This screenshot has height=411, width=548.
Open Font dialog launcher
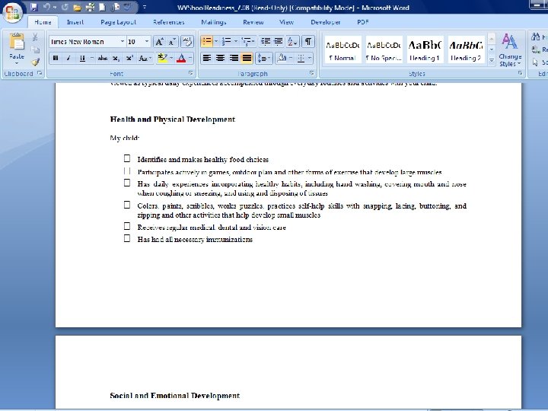click(x=191, y=73)
